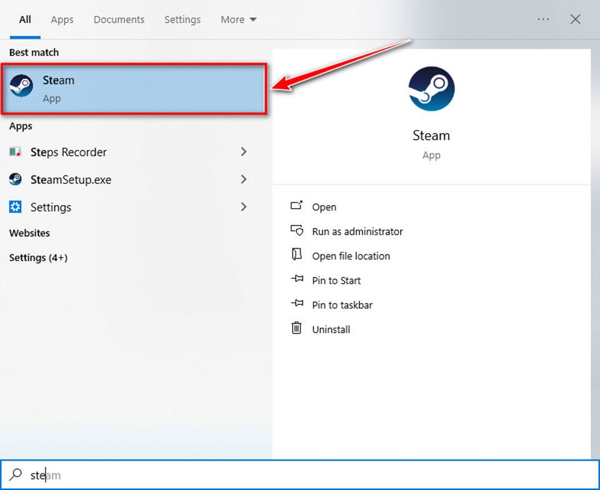
Task: Click the Steps Recorder app icon
Action: (16, 152)
